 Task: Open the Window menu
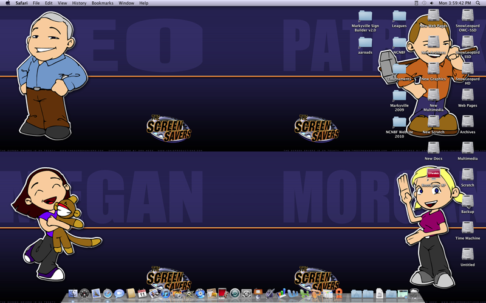(126, 3)
